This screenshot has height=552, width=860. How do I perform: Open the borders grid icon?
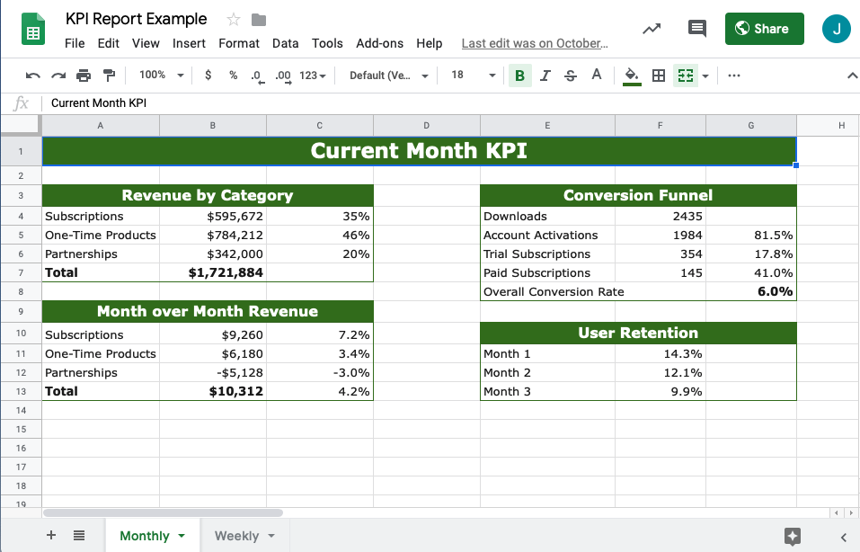click(x=659, y=76)
